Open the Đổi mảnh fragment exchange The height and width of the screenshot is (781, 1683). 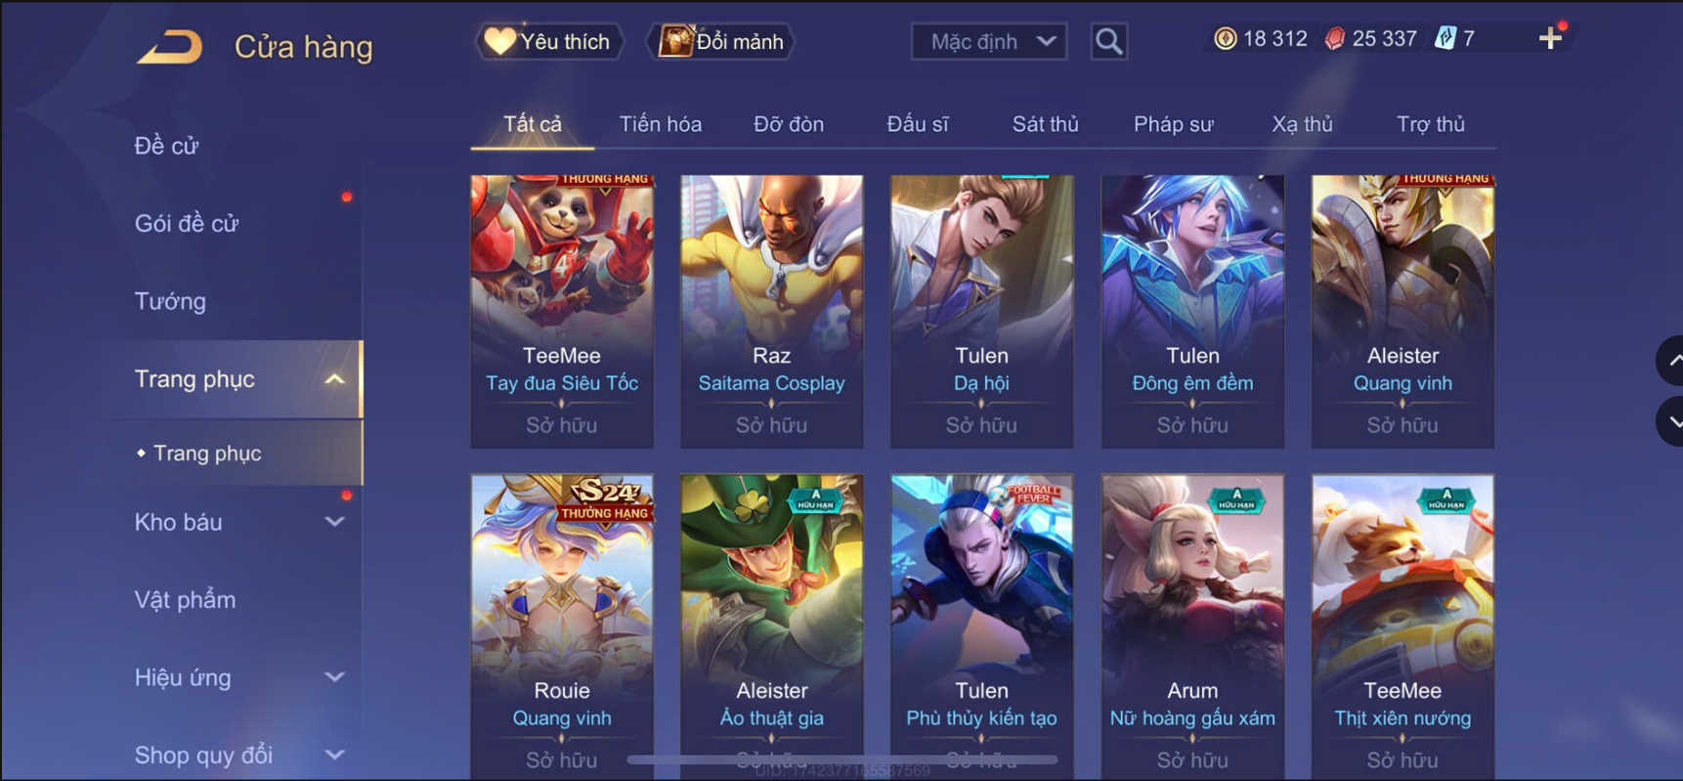(x=721, y=41)
